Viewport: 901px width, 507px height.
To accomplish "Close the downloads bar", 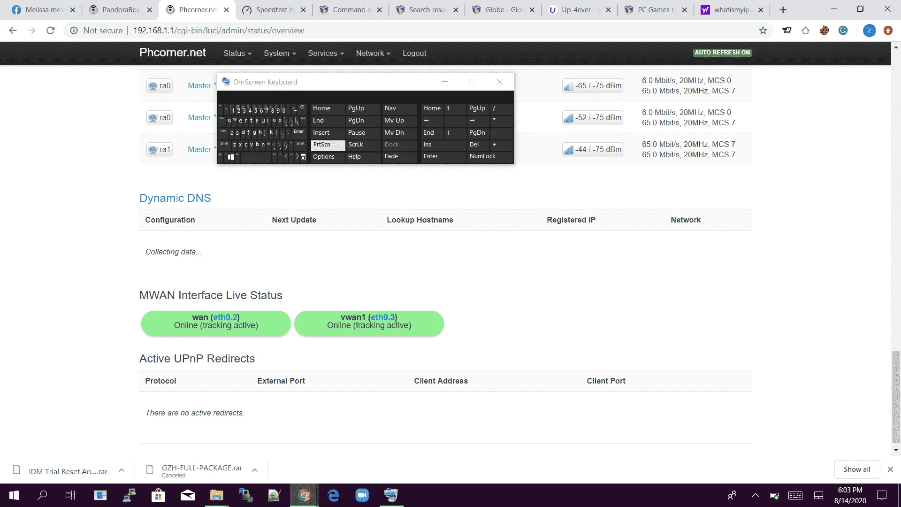I will point(890,469).
